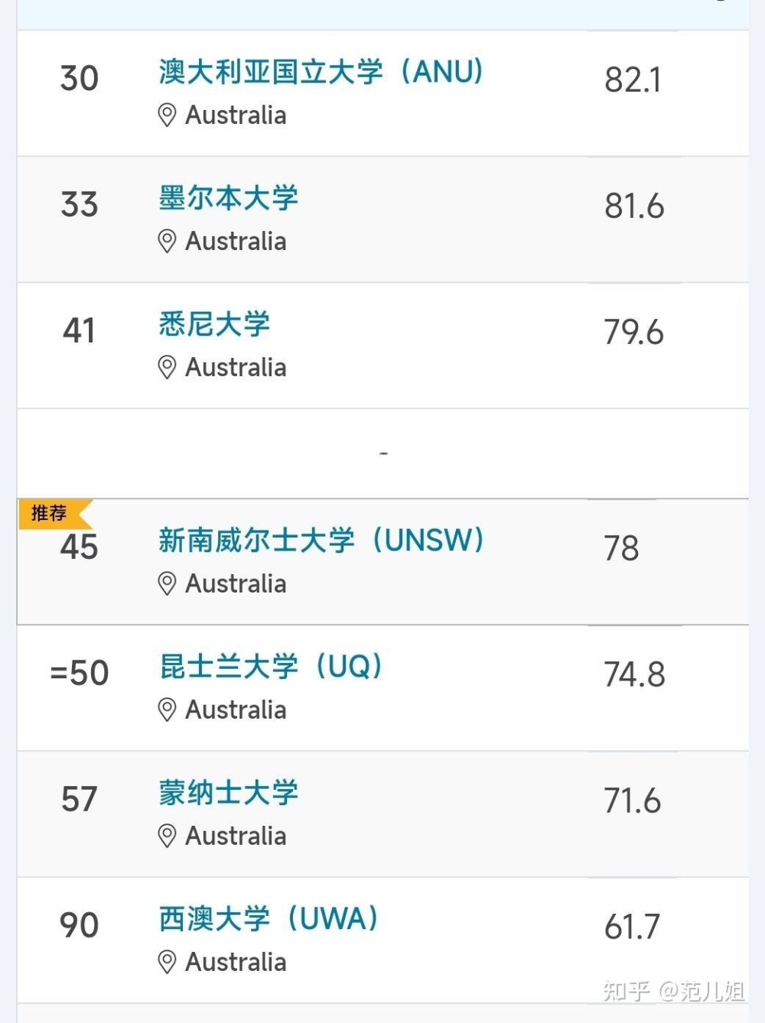Click the 知乎 @范儿姐 watermark
This screenshot has width=765, height=1023.
674,992
